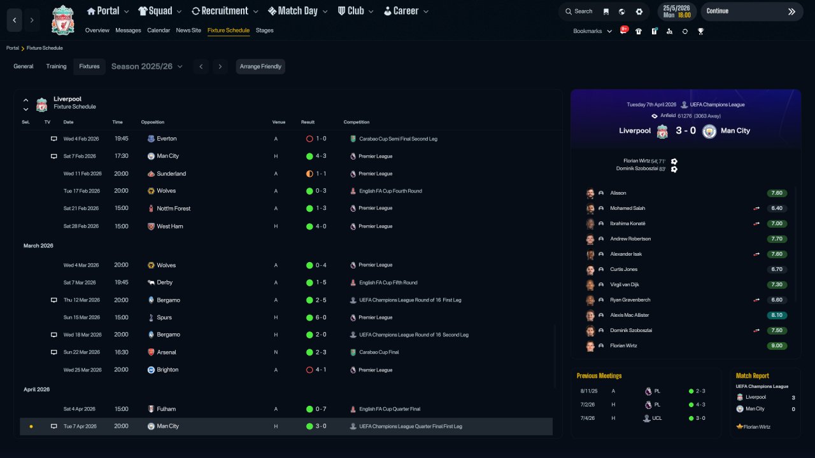The width and height of the screenshot is (815, 458).
Task: Open the Season 2025/26 dropdown
Action: pyautogui.click(x=147, y=67)
